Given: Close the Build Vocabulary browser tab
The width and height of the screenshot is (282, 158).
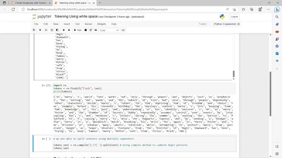Looking at the screenshot, I should (50, 3).
